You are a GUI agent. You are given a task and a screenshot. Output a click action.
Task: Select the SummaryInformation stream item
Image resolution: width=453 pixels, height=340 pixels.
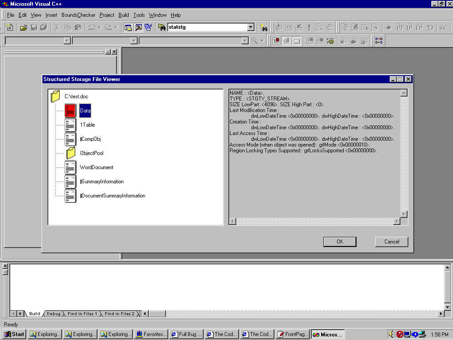(102, 182)
